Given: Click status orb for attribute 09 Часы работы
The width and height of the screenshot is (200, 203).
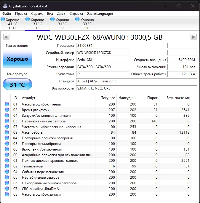Looking at the screenshot, I should [7, 132].
